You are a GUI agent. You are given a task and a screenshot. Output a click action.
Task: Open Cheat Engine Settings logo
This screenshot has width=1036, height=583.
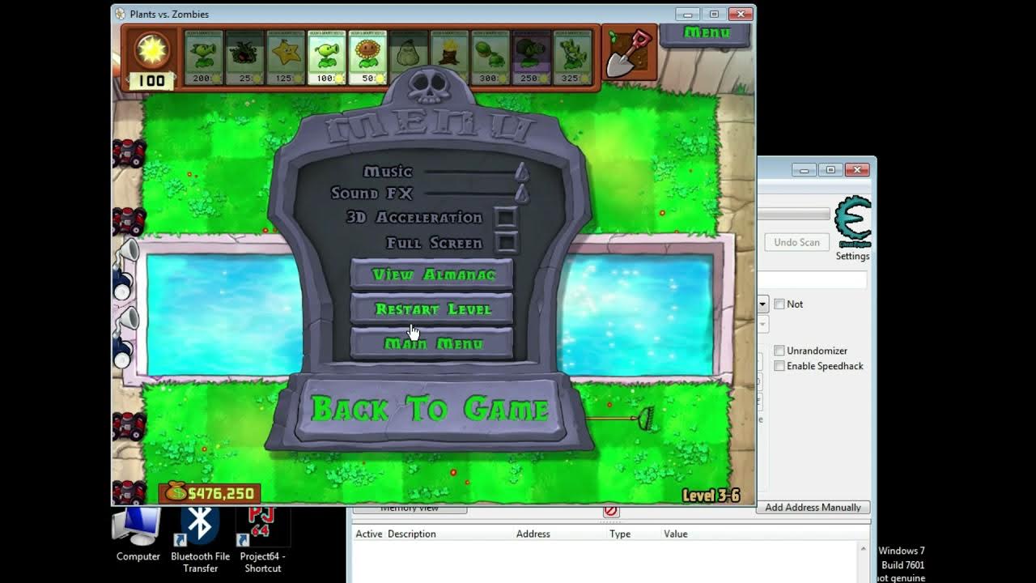coord(853,222)
